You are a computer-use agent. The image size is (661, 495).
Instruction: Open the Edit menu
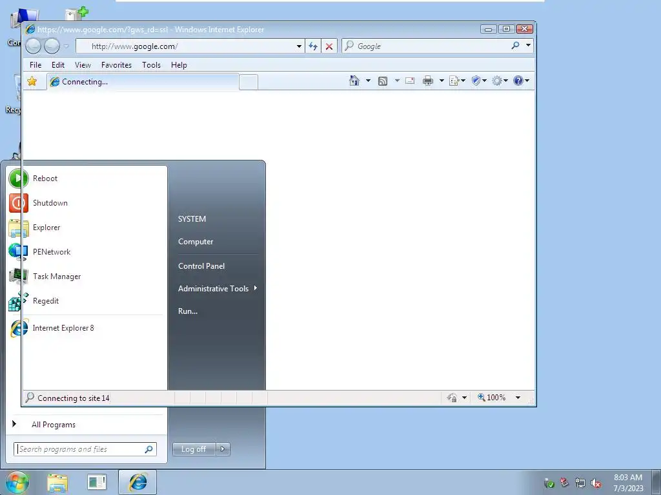pyautogui.click(x=57, y=65)
